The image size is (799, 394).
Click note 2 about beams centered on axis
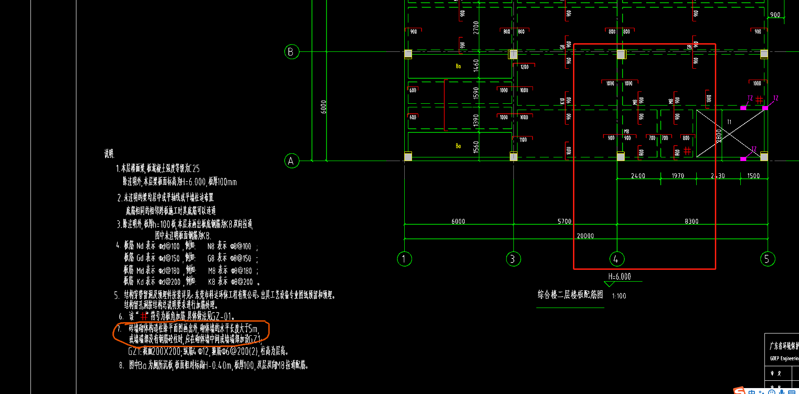(166, 197)
